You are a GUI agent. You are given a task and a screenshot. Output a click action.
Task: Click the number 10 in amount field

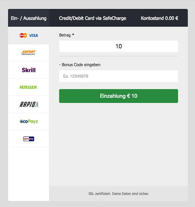(119, 46)
